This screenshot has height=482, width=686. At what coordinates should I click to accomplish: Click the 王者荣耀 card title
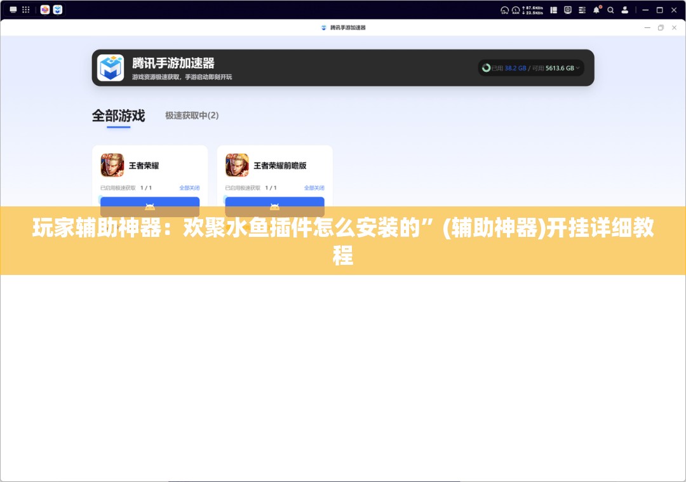pos(144,165)
